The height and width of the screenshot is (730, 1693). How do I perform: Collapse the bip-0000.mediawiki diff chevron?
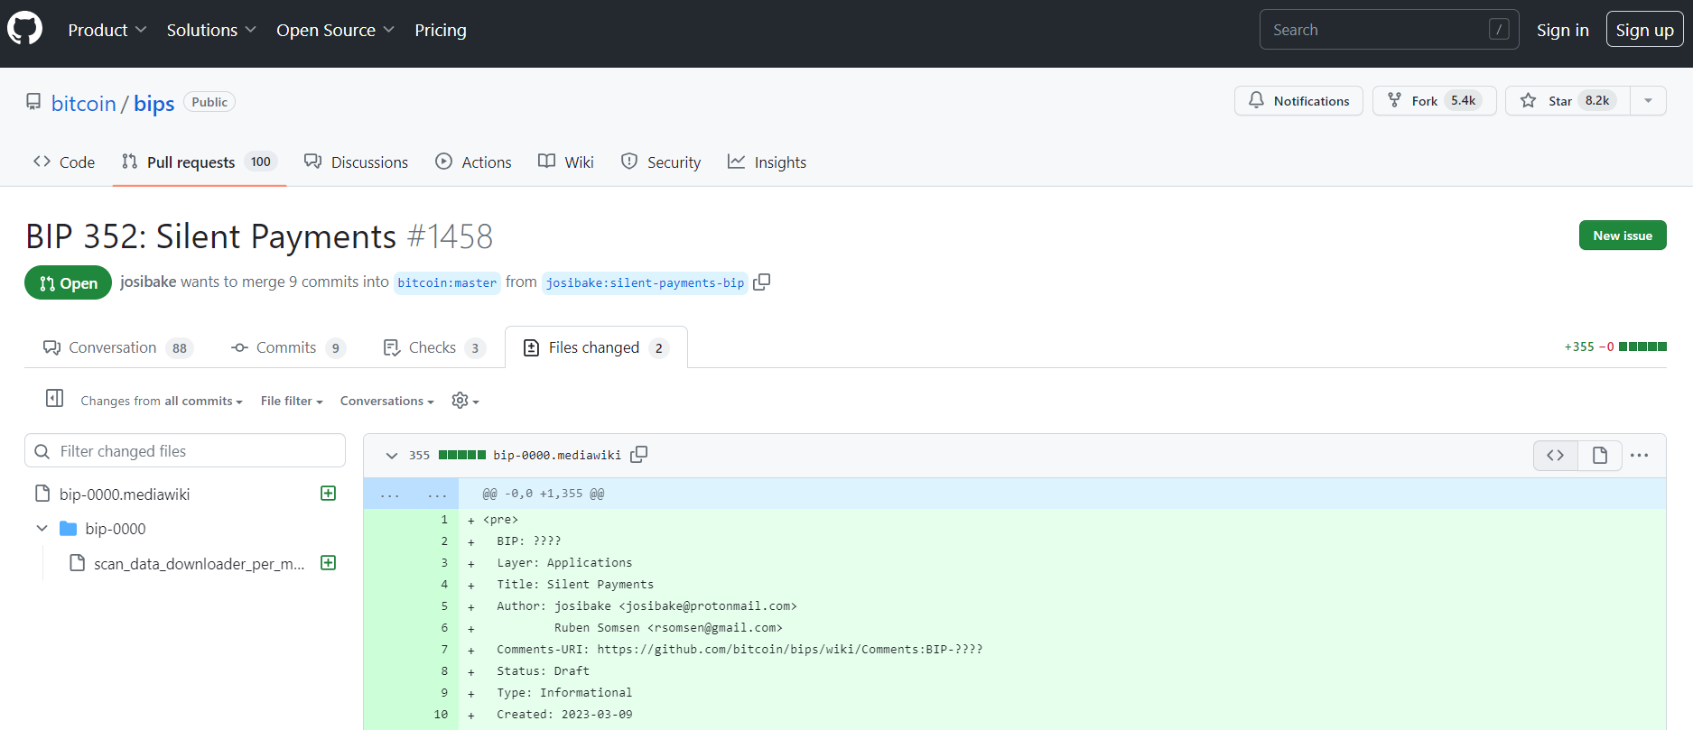point(391,456)
